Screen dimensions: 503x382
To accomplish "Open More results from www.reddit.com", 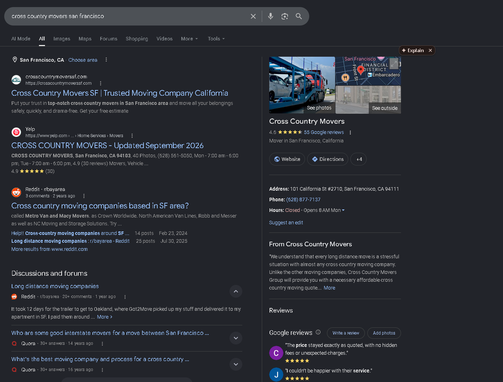I will 50,249.
